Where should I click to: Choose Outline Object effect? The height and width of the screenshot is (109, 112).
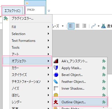[x=80, y=102]
